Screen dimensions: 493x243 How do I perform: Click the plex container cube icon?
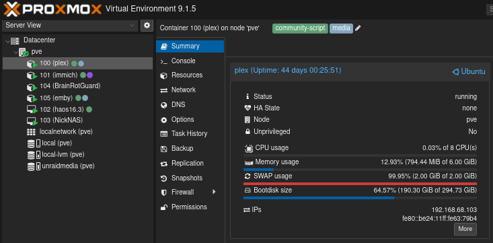32,64
